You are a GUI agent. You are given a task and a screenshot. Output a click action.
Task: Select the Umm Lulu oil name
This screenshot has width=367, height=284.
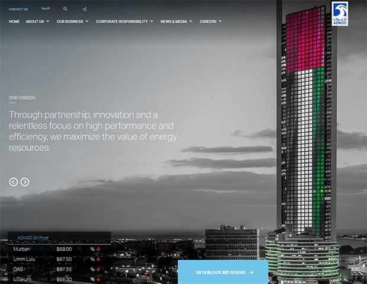tap(24, 259)
